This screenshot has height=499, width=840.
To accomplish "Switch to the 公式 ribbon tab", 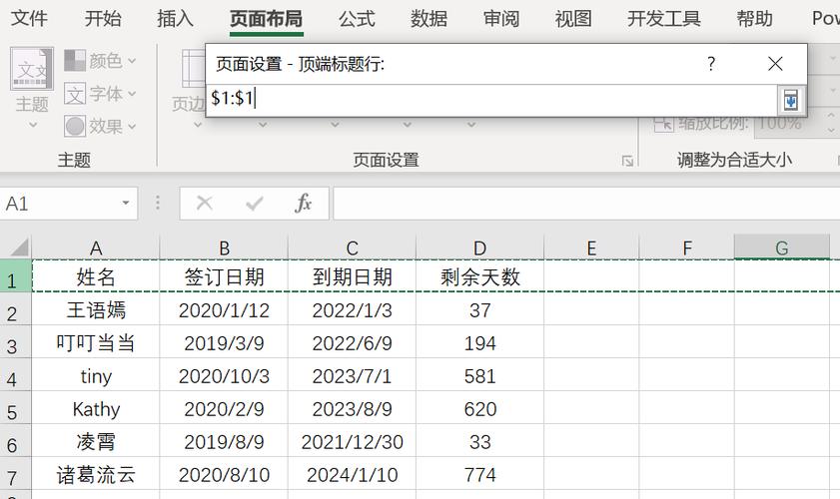I will [357, 19].
